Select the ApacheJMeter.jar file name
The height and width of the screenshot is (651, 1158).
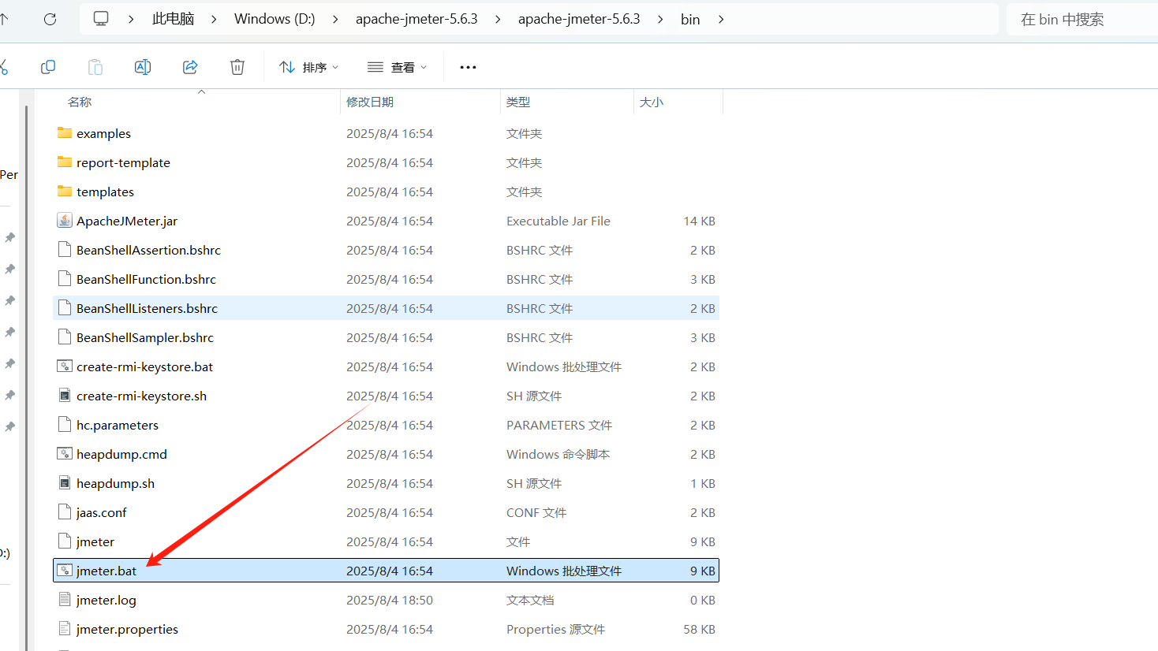click(x=127, y=221)
